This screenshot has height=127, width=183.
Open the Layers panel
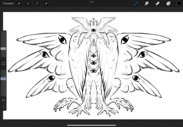(x=168, y=3)
